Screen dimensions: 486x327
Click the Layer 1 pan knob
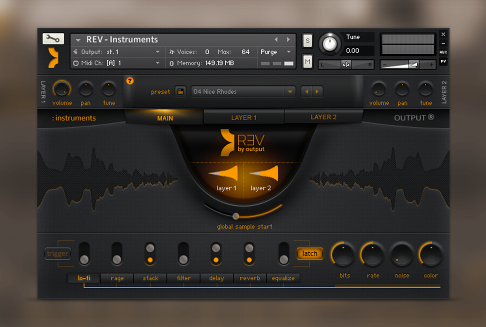coord(86,89)
